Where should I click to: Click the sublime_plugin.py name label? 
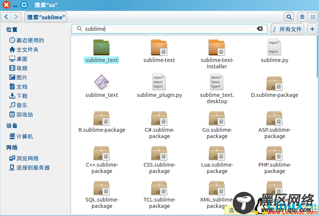pos(159,95)
